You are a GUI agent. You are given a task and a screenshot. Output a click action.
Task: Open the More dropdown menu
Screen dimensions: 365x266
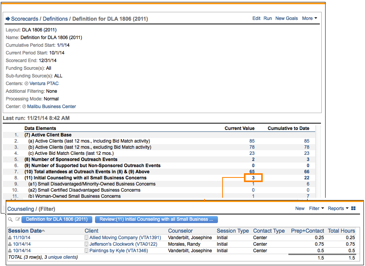(309, 18)
